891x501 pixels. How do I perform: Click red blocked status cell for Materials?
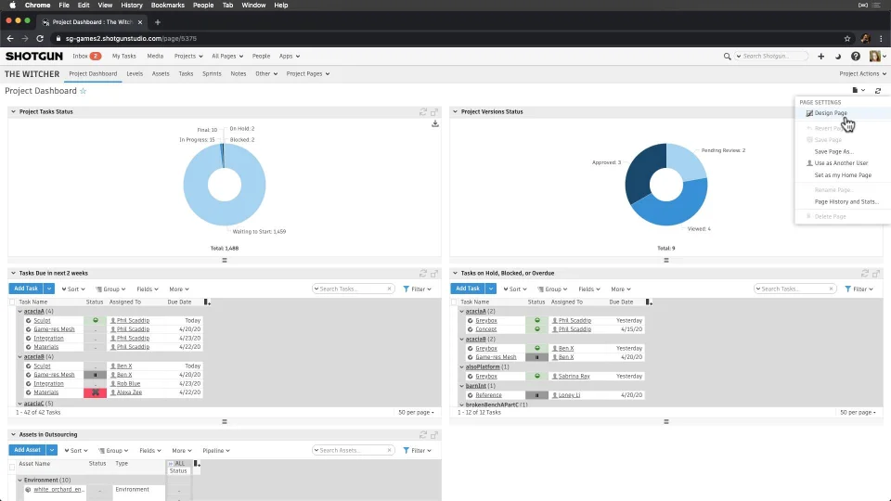pos(95,392)
